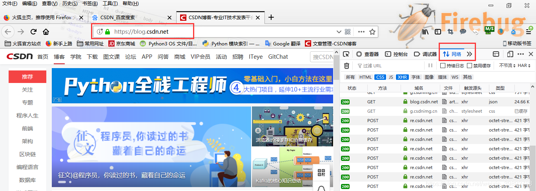The width and height of the screenshot is (536, 191).
Task: Open the HAR export dropdown
Action: (524, 66)
